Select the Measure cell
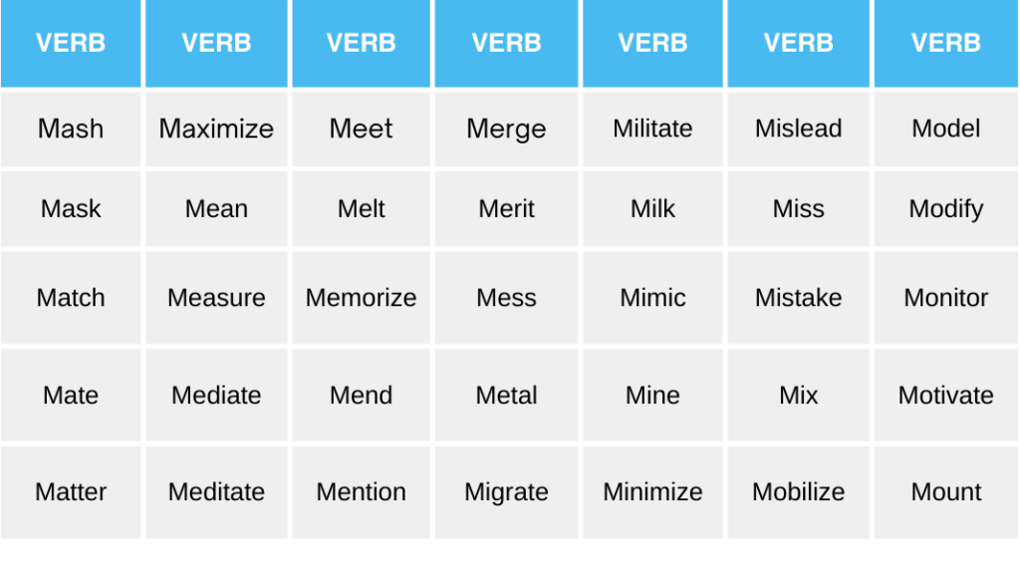 [x=216, y=298]
